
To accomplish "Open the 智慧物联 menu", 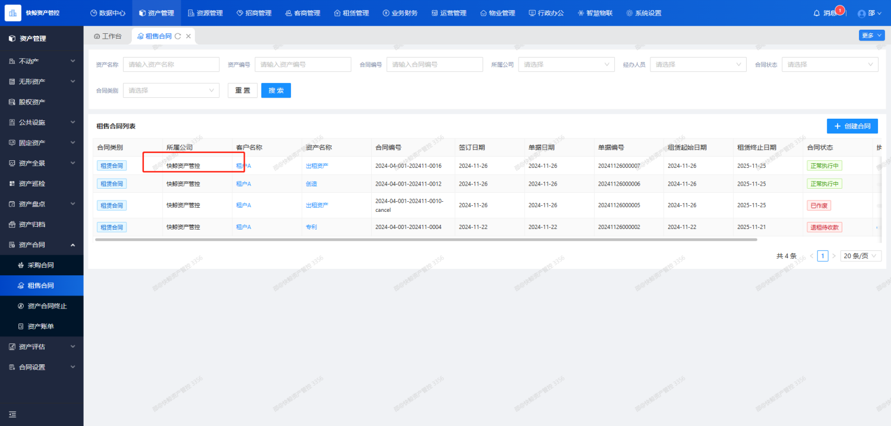I will click(595, 13).
